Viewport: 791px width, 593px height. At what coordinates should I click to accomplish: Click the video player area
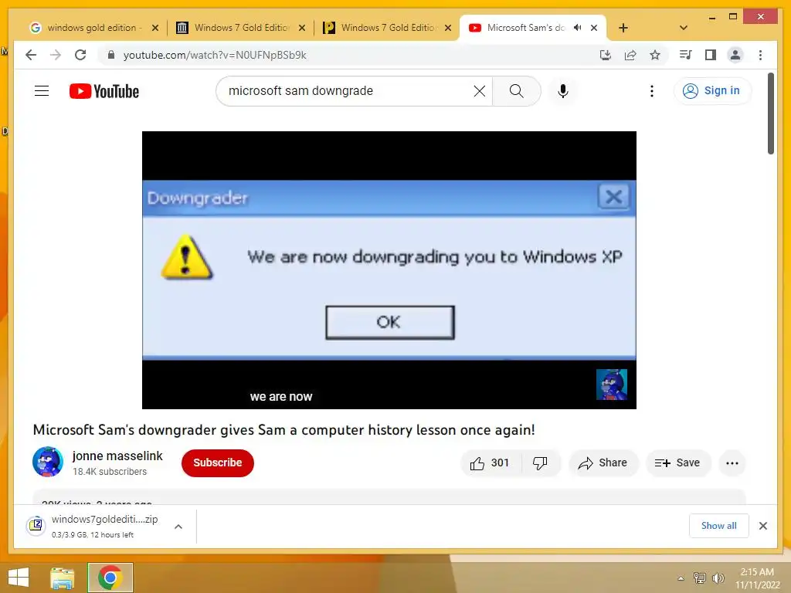click(x=389, y=269)
